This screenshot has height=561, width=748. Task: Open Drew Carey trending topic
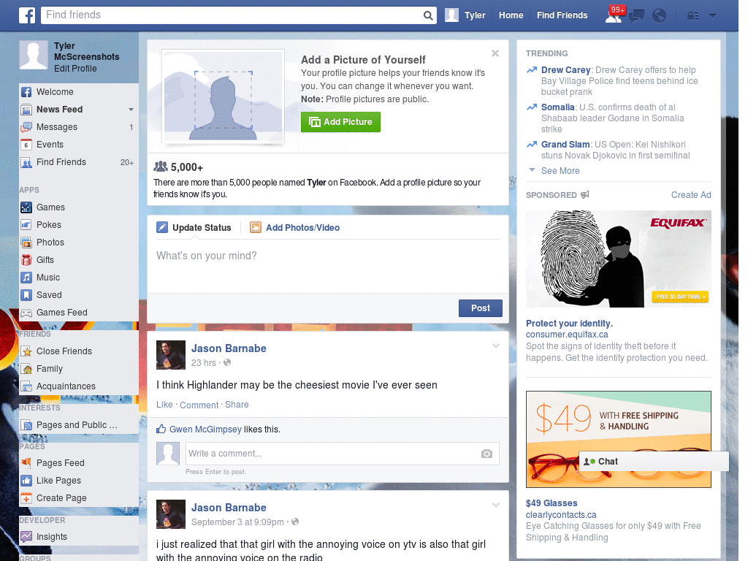(x=565, y=70)
